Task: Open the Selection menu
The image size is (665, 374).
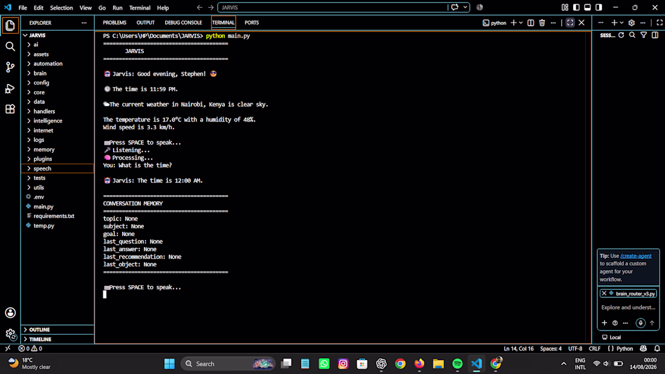Action: (62, 8)
